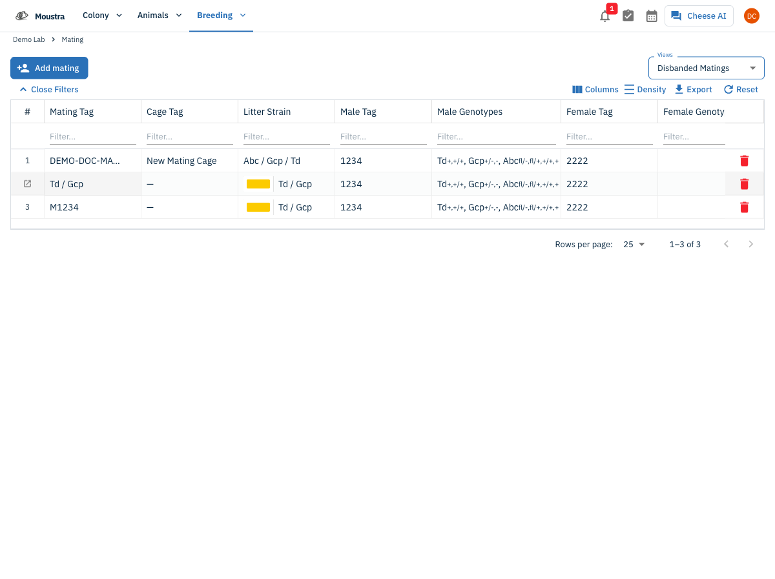The width and height of the screenshot is (775, 579).
Task: Open the Columns chooser
Action: [x=595, y=90]
